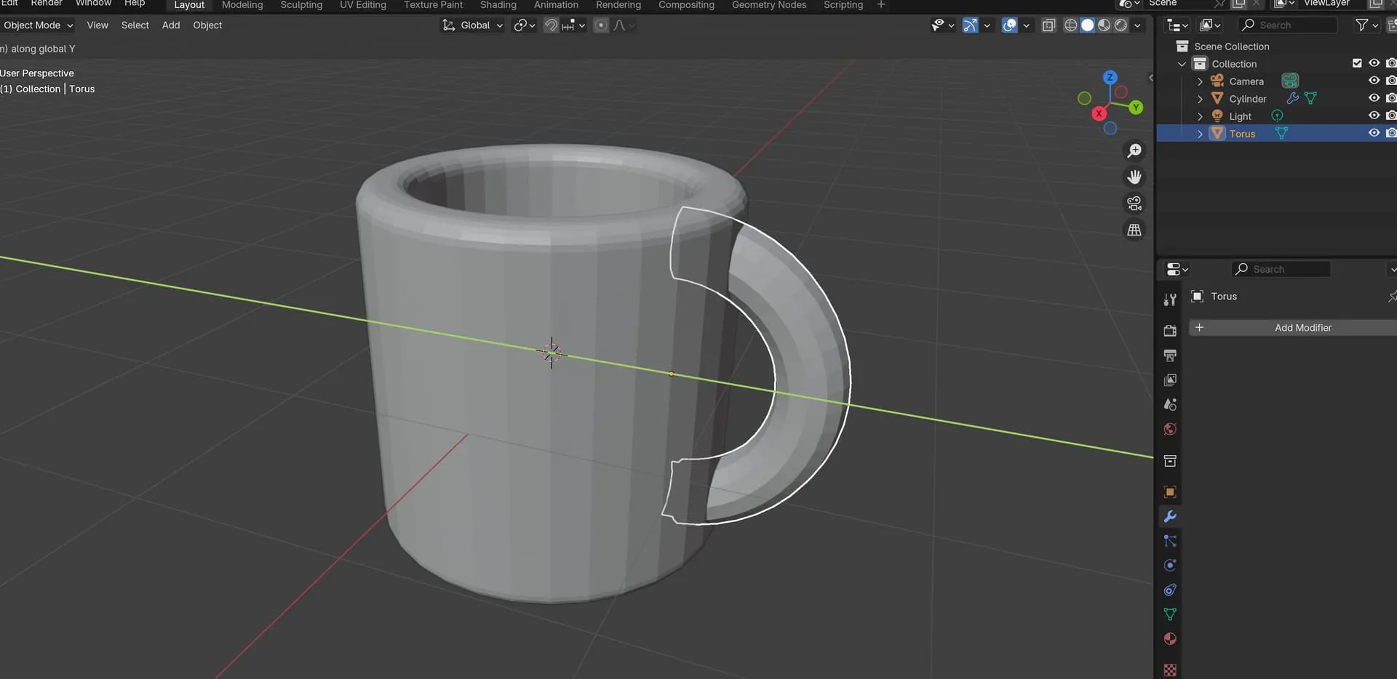Uncheck the Collection exclude checkbox
This screenshot has height=679, width=1397.
(1357, 63)
